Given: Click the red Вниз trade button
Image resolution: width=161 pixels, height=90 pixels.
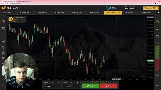Looking at the screenshot, I should [x=108, y=86].
